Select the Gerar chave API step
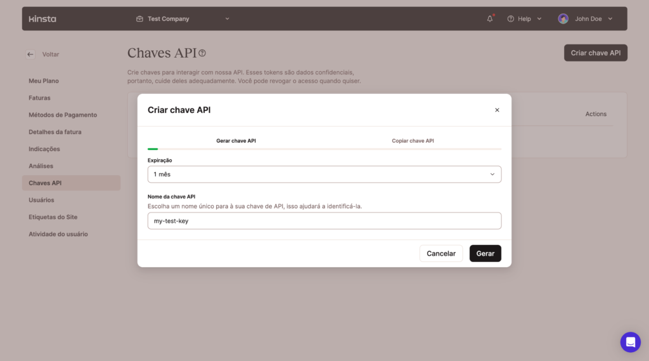 click(236, 141)
